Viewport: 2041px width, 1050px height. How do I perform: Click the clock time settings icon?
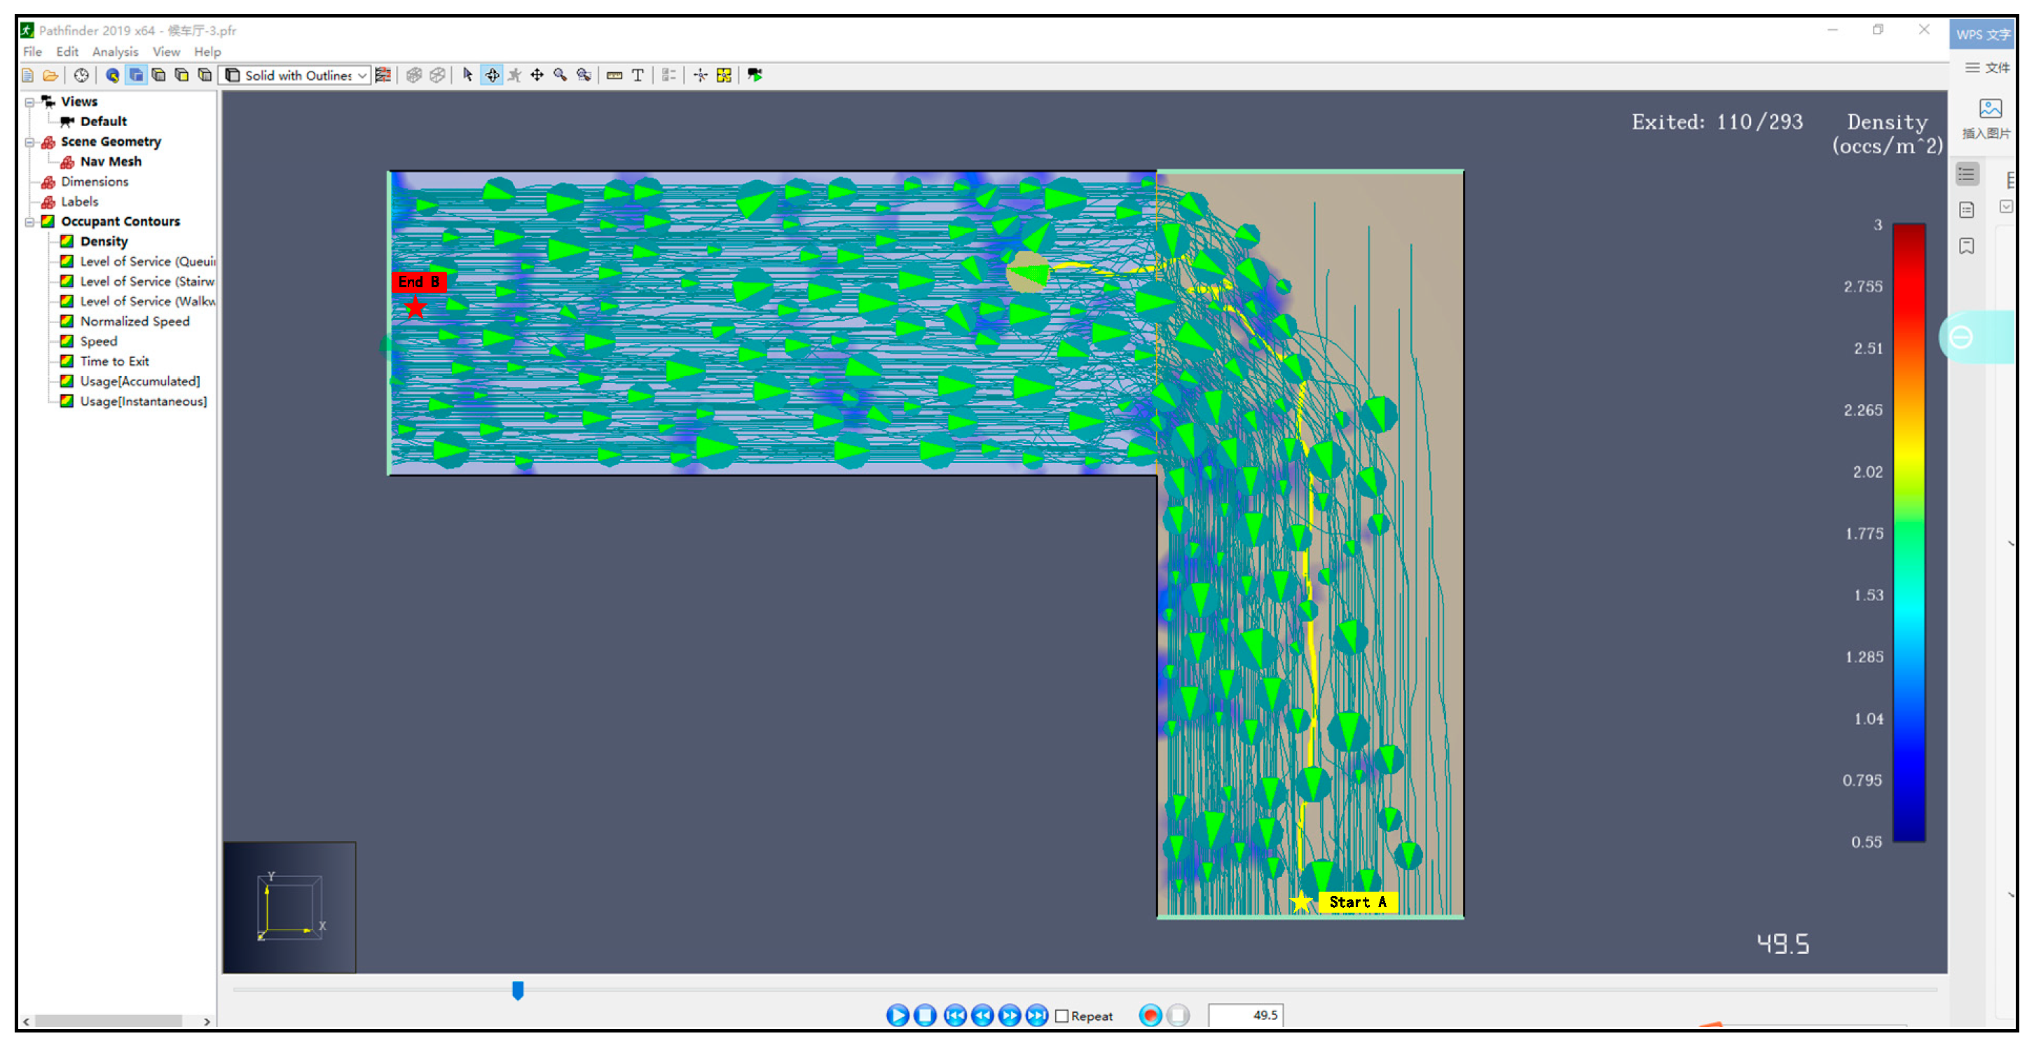coord(81,75)
